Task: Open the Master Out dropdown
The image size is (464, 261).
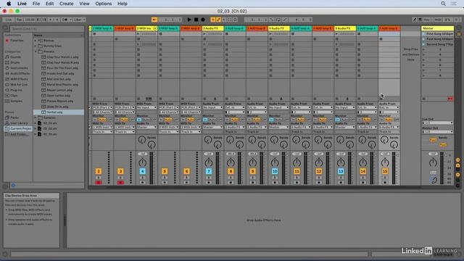Action: click(x=437, y=132)
